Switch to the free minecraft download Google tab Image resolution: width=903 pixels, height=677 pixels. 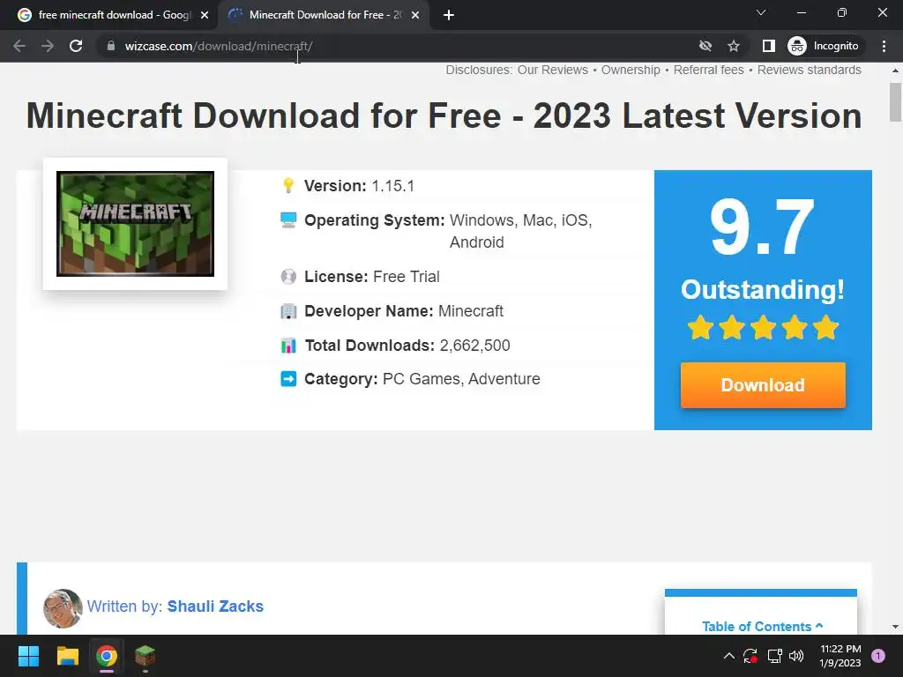109,15
